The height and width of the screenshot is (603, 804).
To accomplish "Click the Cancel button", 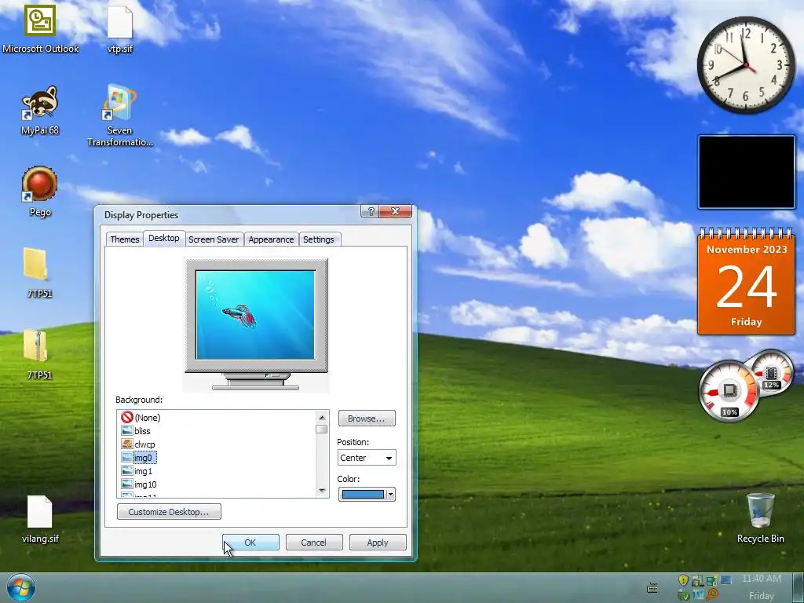I will coord(314,543).
